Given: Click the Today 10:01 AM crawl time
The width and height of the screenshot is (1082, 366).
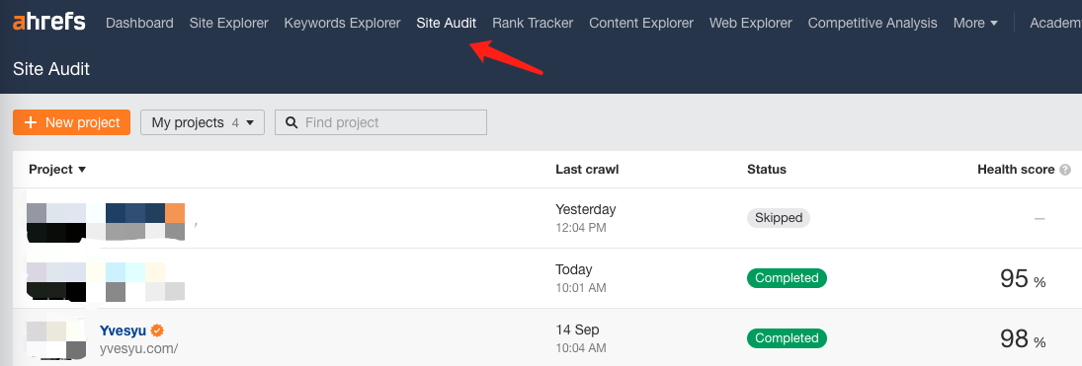Looking at the screenshot, I should pyautogui.click(x=581, y=278).
